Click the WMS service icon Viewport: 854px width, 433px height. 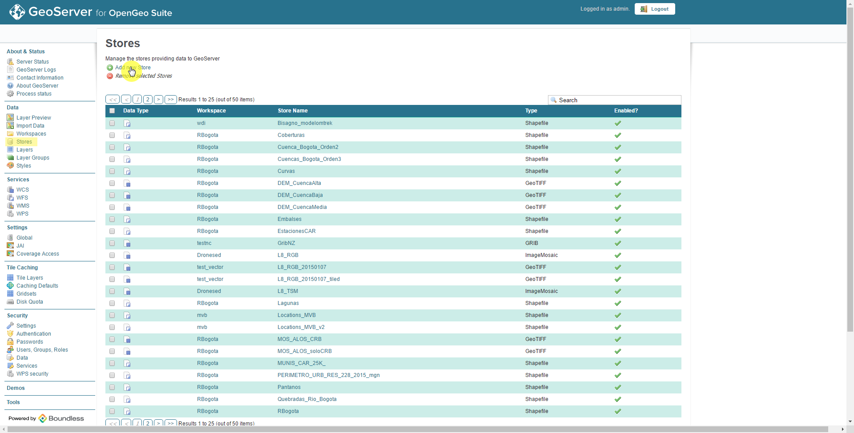[10, 206]
